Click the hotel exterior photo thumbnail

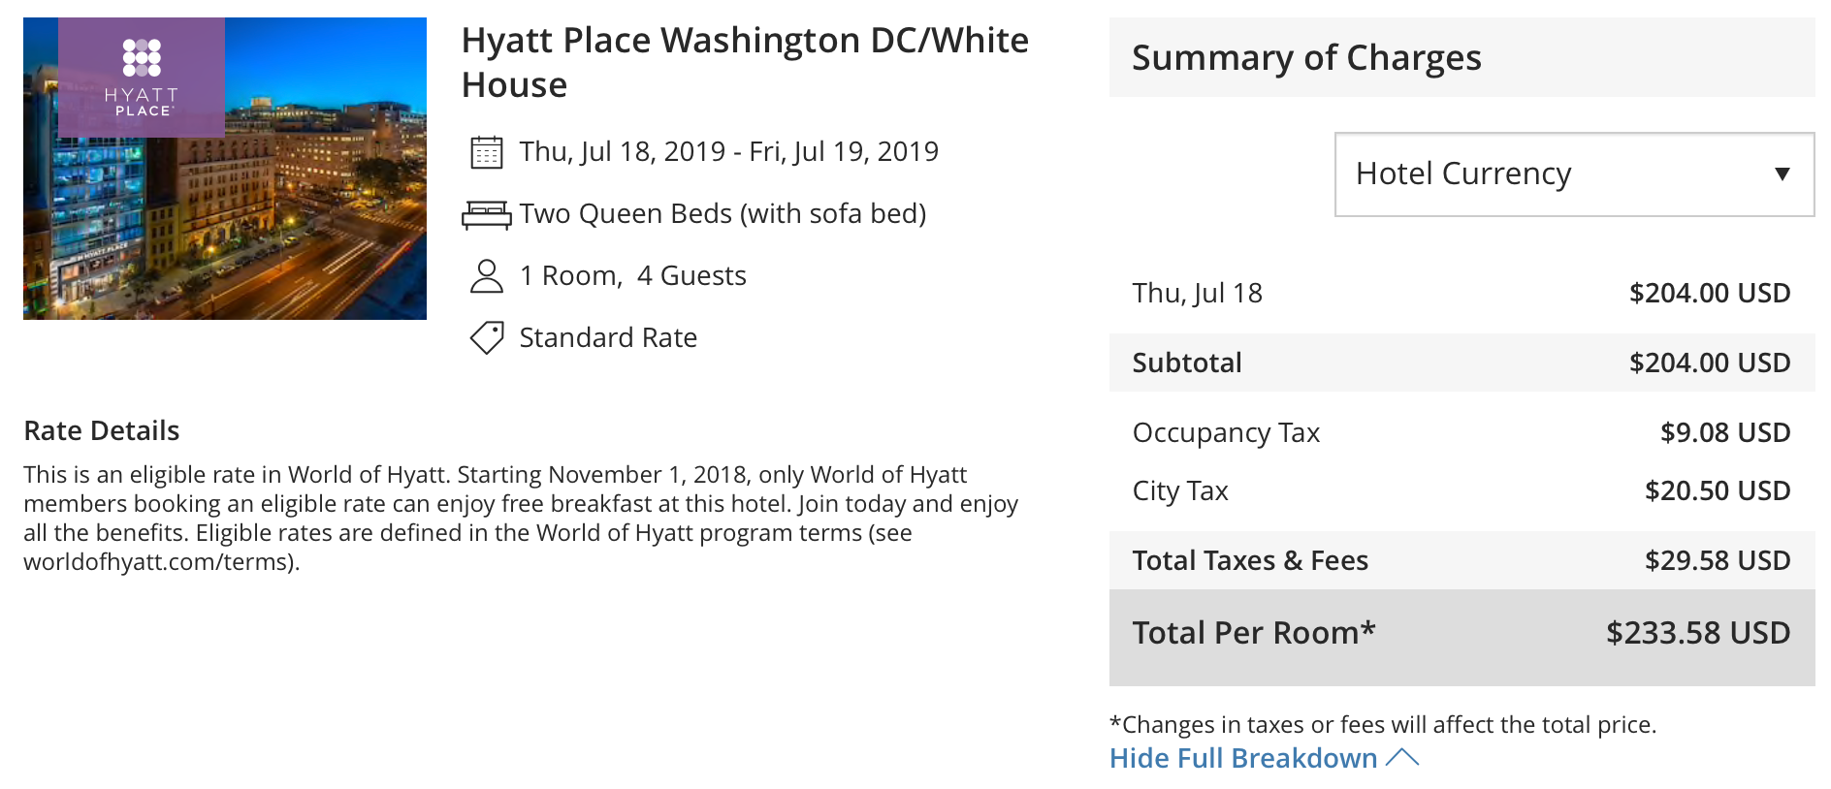pyautogui.click(x=225, y=169)
